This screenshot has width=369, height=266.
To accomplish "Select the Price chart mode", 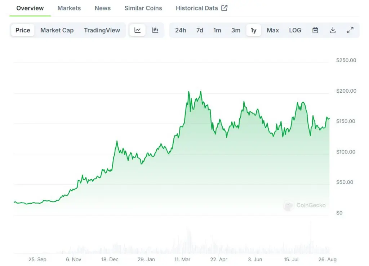I will pos(23,30).
